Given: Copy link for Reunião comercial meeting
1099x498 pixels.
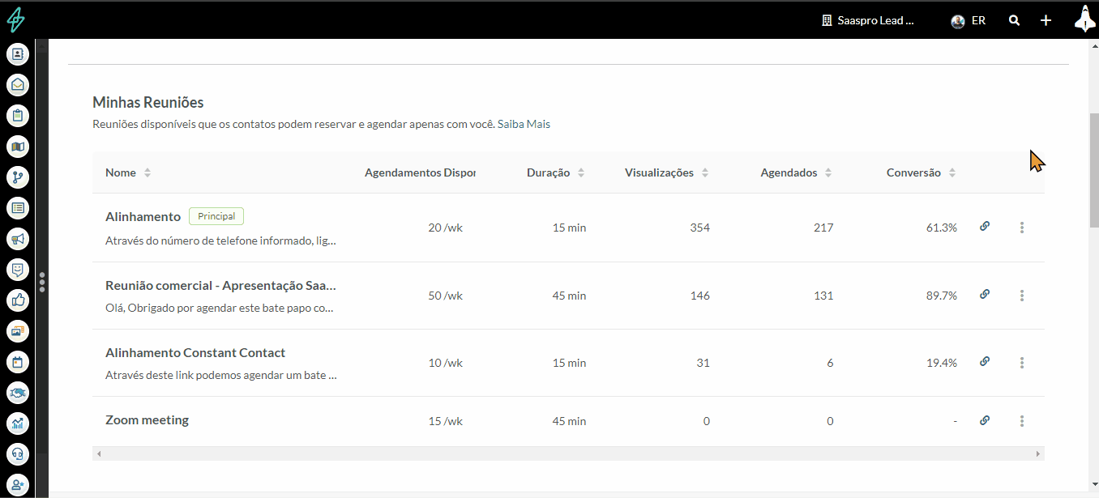Looking at the screenshot, I should click(985, 295).
